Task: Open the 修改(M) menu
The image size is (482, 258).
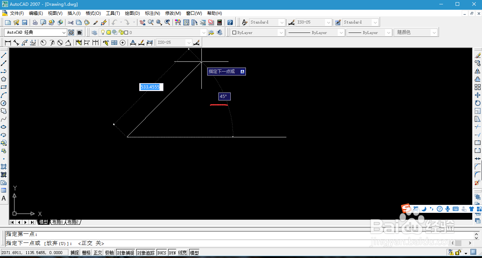Action: tap(173, 13)
